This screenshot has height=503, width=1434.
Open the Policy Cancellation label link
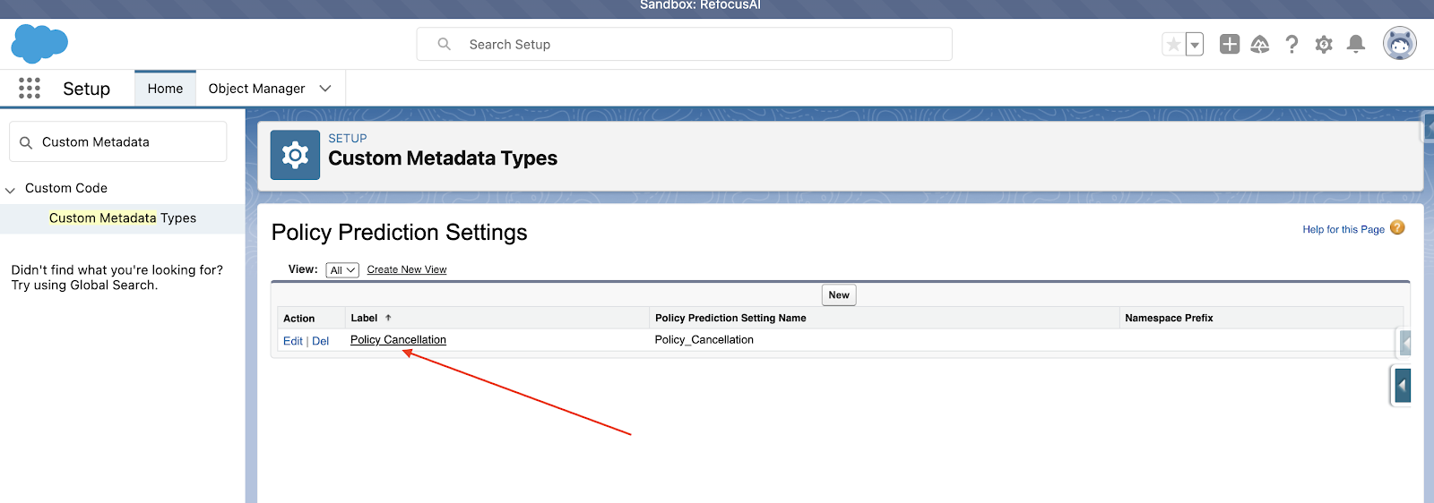[398, 340]
